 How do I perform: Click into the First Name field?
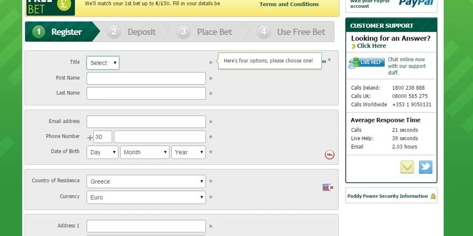(x=146, y=78)
